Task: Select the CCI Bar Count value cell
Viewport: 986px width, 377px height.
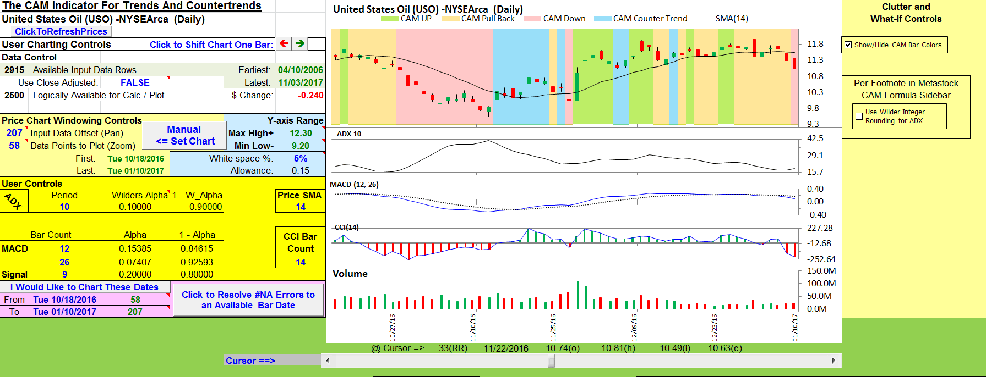Action: (x=301, y=262)
